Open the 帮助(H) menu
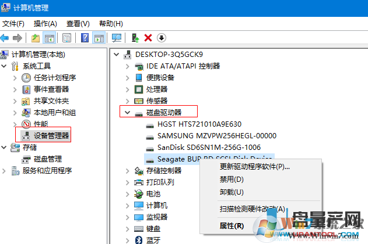The width and height of the screenshot is (368, 244). tap(111, 24)
